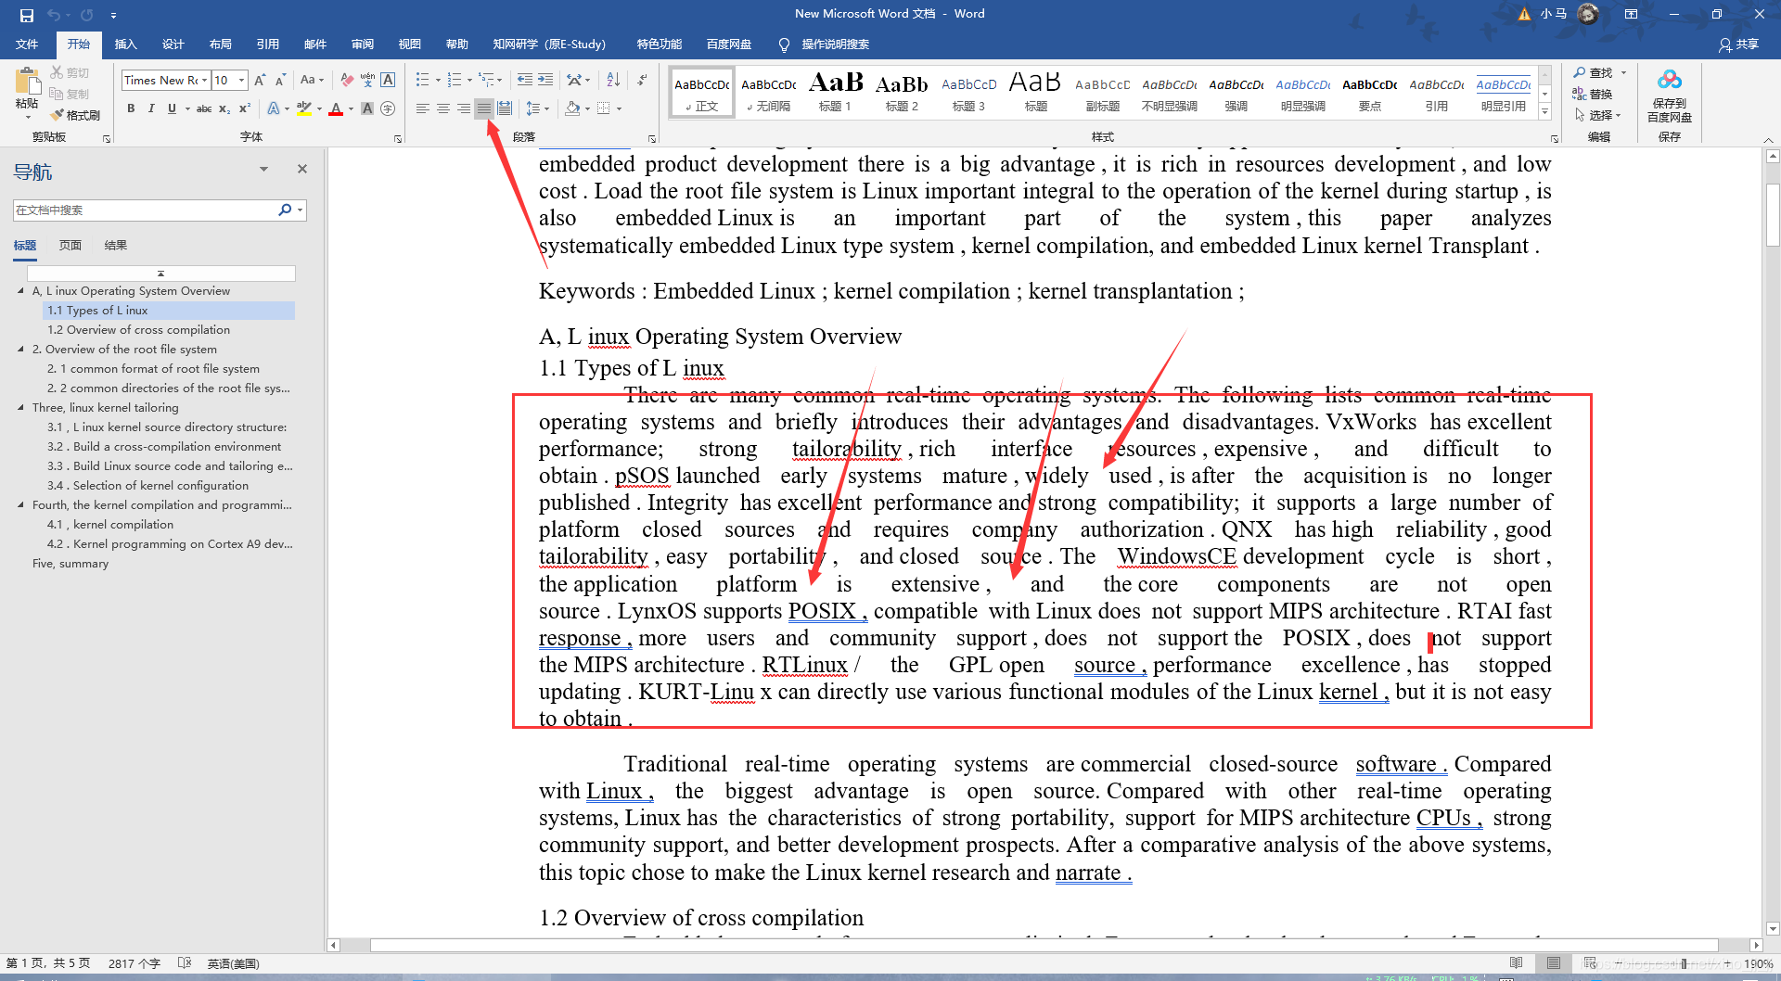Screen dimensions: 1781x981
Task: Toggle Justify paragraph alignment
Action: (x=484, y=108)
